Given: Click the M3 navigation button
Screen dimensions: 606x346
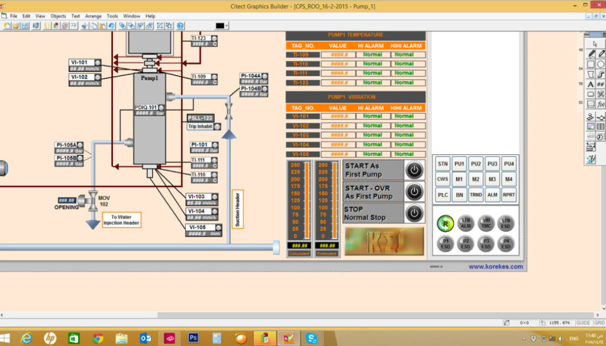Looking at the screenshot, I should pos(492,179).
